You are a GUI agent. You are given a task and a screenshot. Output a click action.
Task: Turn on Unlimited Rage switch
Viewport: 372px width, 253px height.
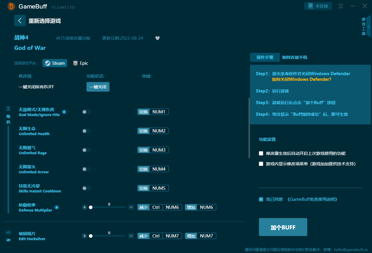coord(87,150)
